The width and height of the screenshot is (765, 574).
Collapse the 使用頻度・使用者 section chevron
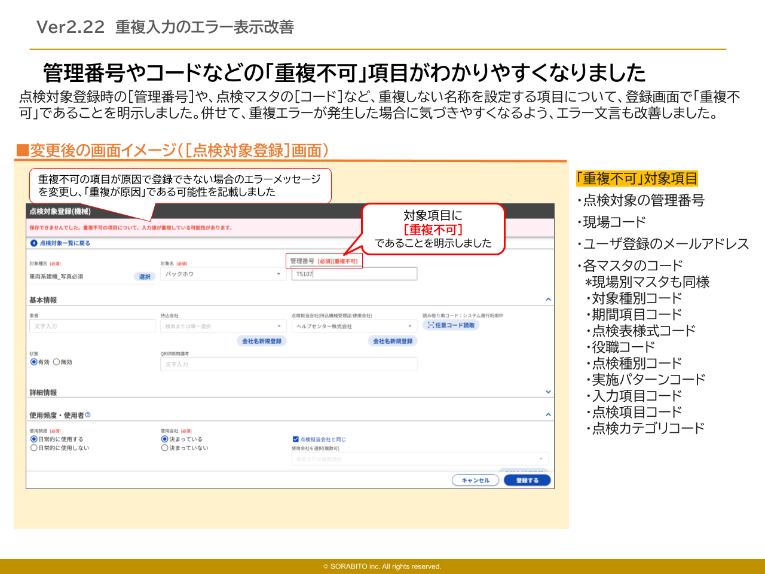(x=548, y=414)
